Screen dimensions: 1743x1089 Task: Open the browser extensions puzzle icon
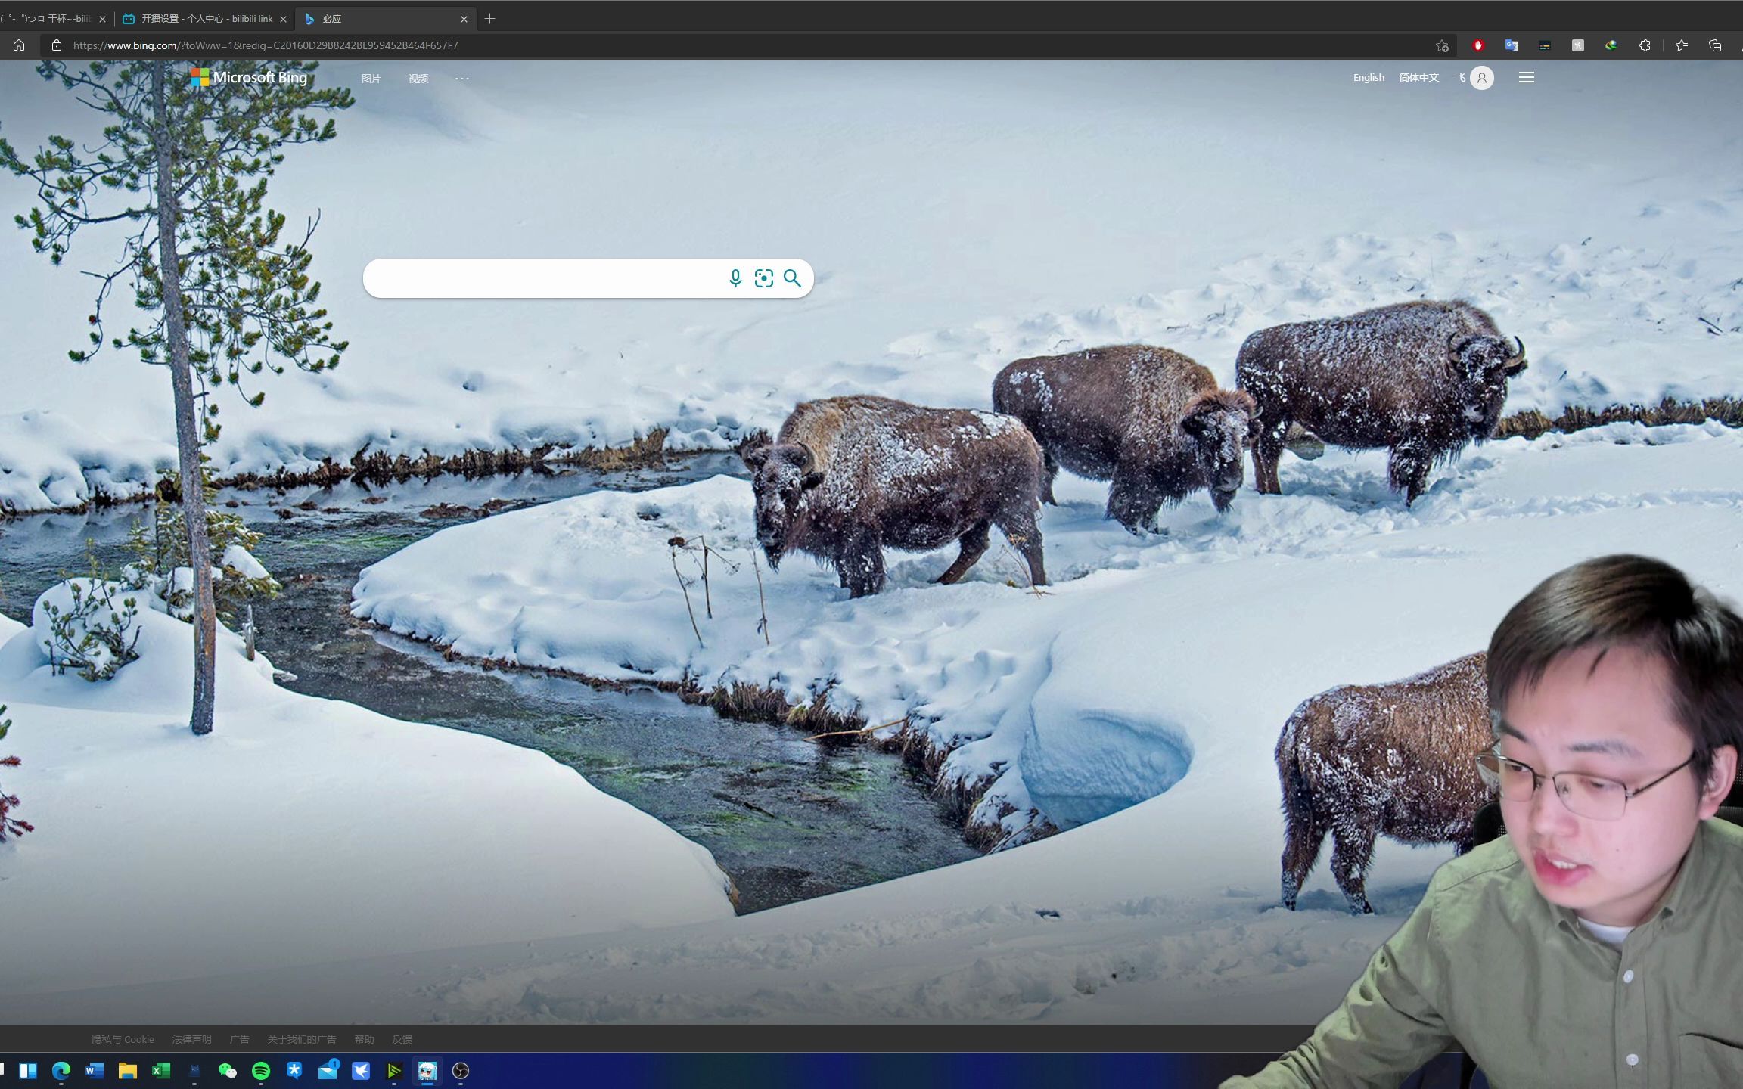1646,45
